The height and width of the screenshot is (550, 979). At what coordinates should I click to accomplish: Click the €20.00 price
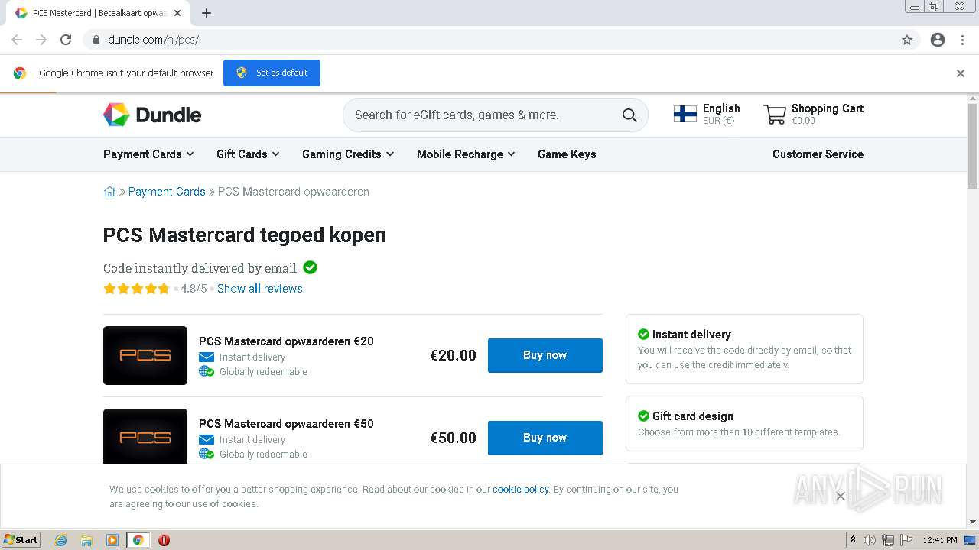click(453, 355)
